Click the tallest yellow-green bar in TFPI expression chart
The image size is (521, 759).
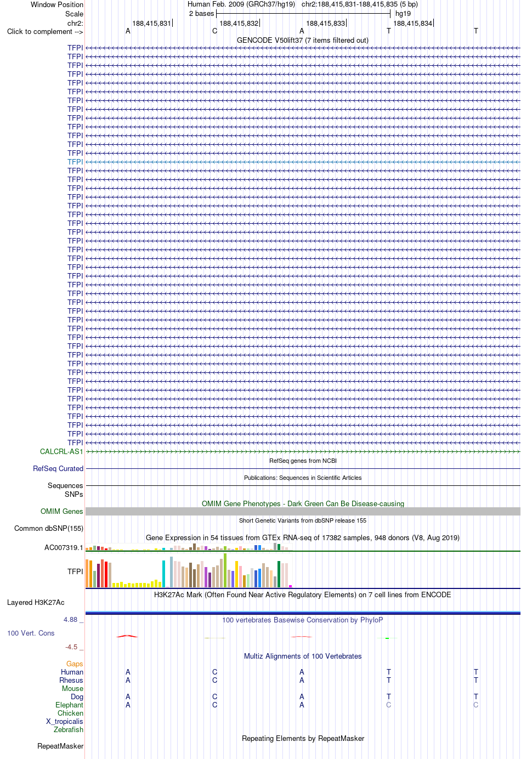coord(225,570)
